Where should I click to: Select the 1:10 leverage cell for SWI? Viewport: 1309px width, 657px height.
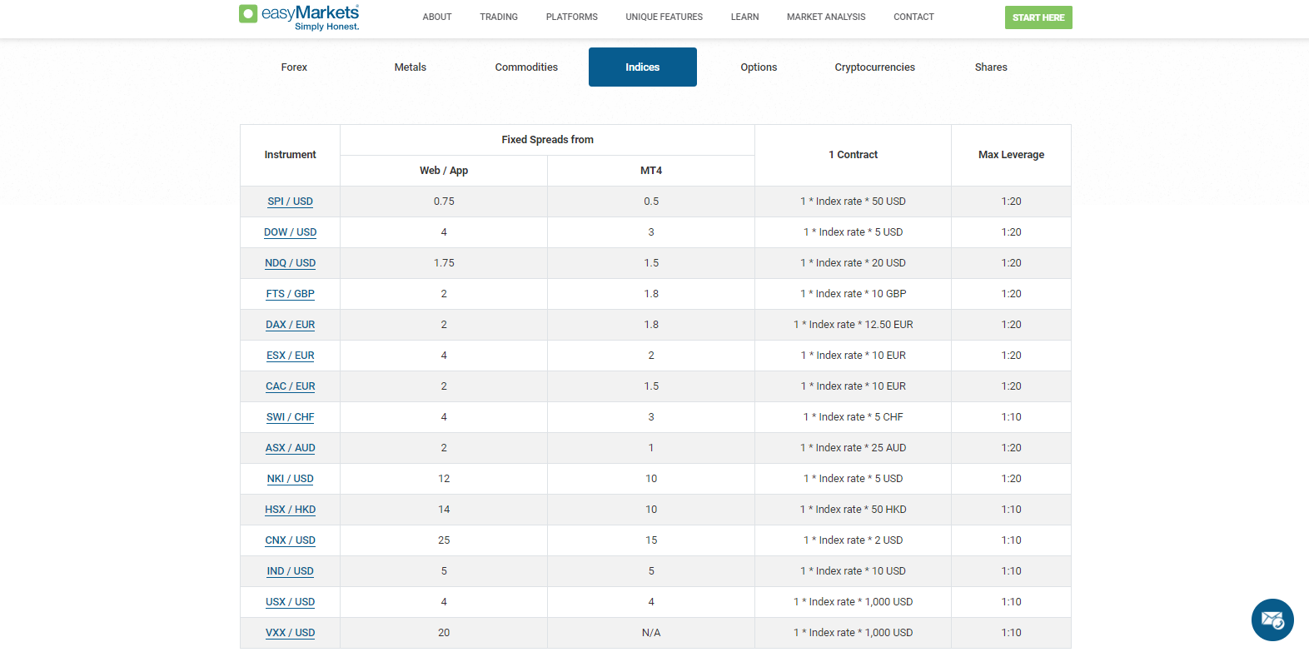[x=1011, y=417]
